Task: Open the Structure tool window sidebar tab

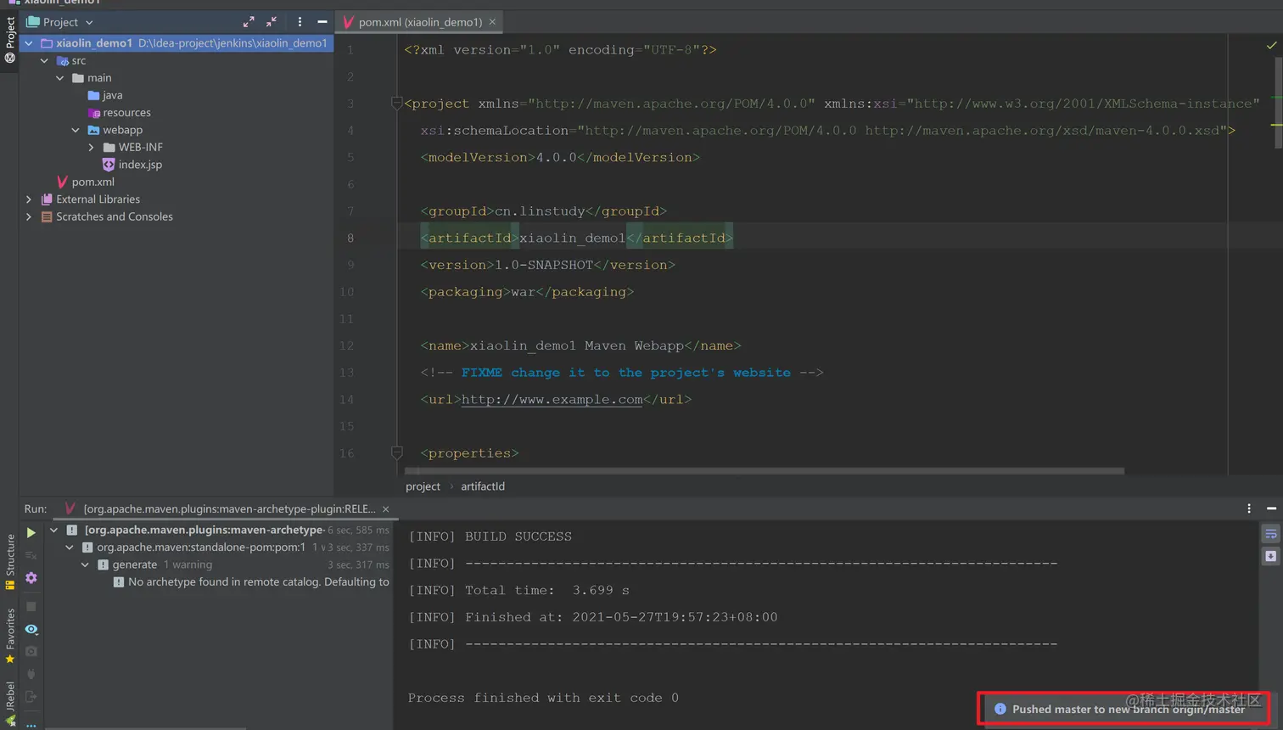Action: pyautogui.click(x=9, y=561)
